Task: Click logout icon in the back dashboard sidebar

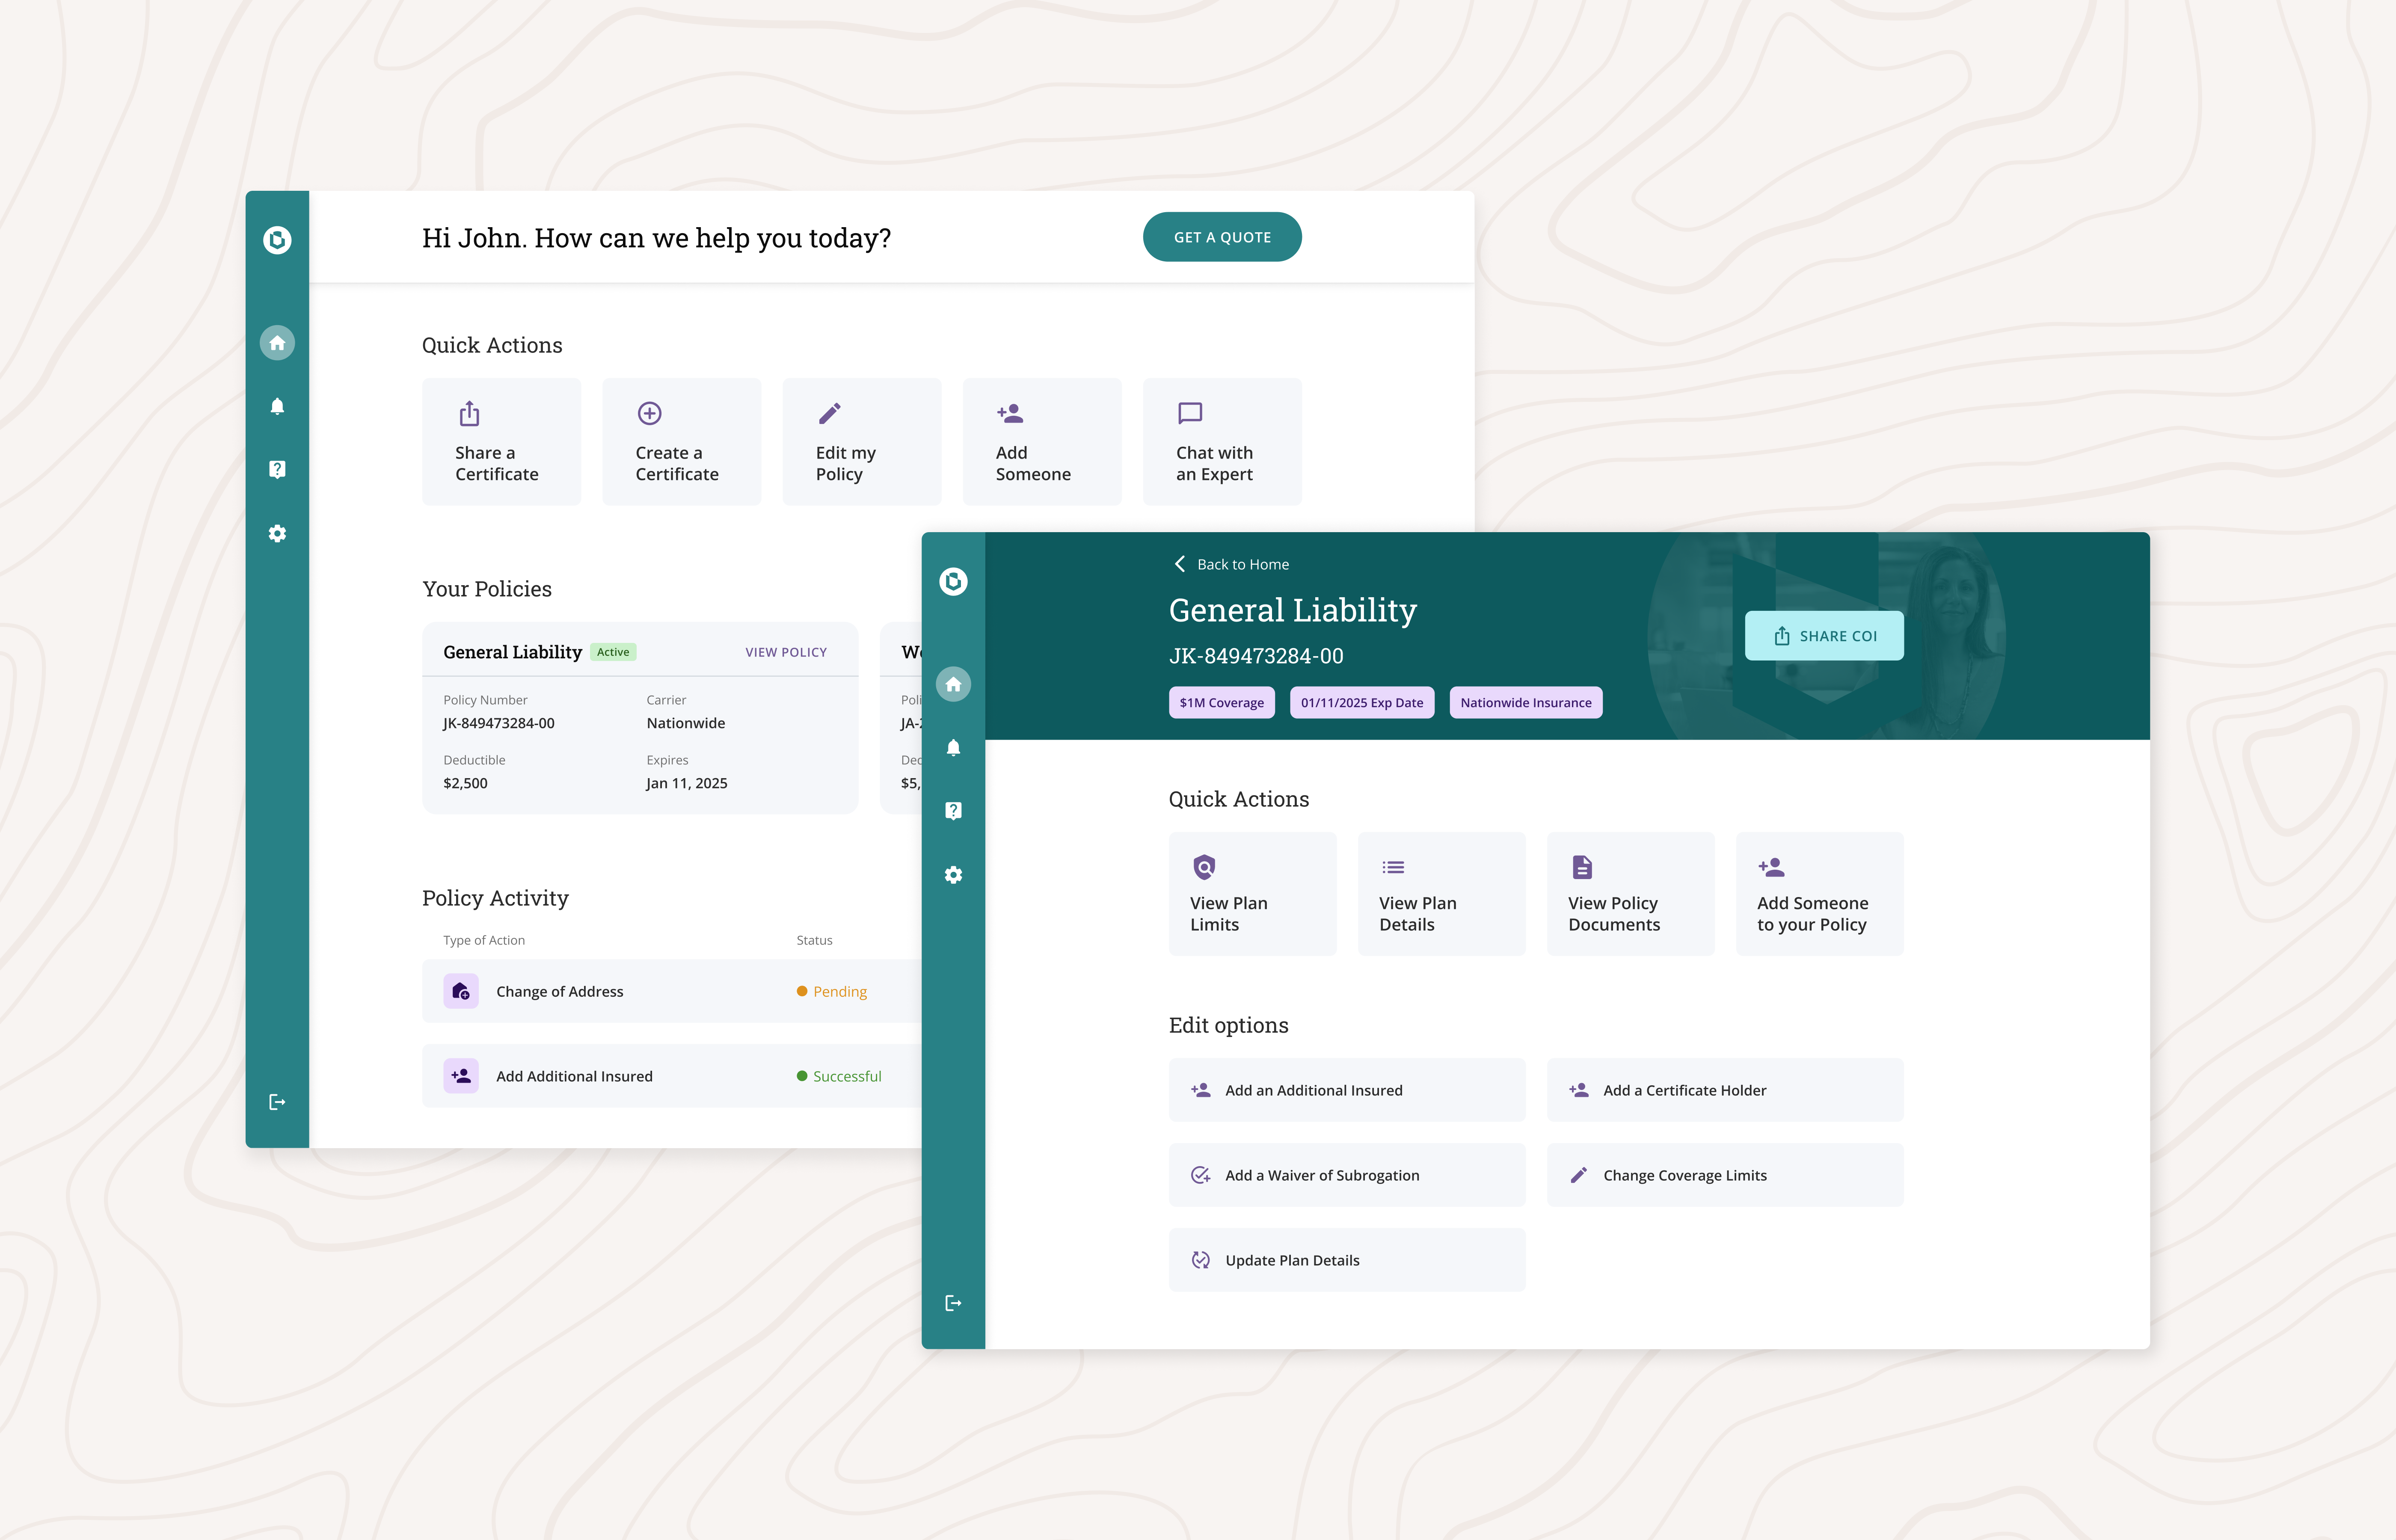Action: coord(277,1102)
